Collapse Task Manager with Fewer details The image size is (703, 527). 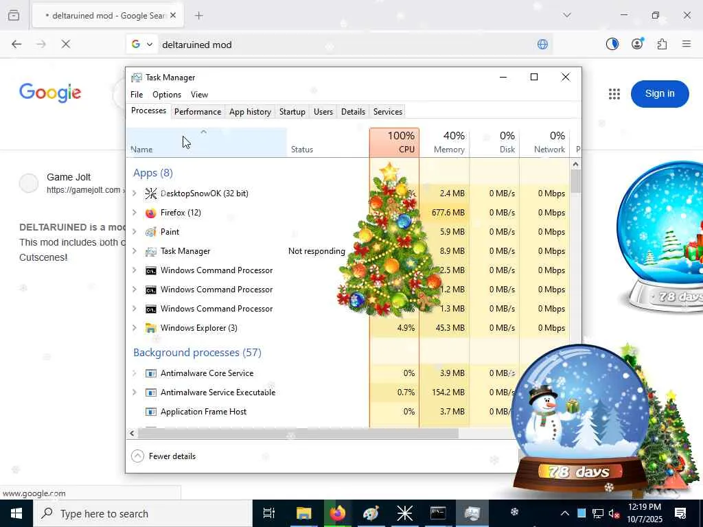[x=163, y=456]
